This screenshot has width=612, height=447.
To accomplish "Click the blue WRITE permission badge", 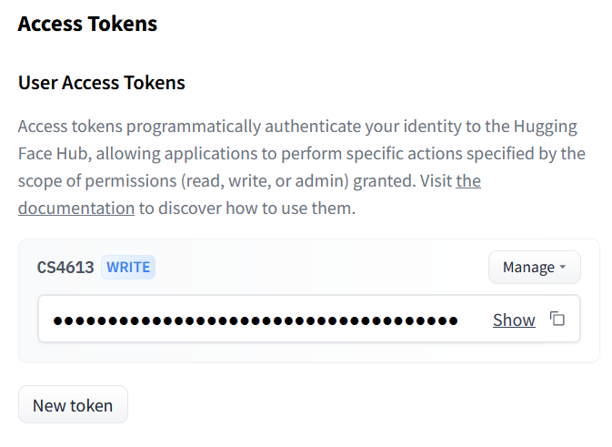I will click(x=128, y=267).
